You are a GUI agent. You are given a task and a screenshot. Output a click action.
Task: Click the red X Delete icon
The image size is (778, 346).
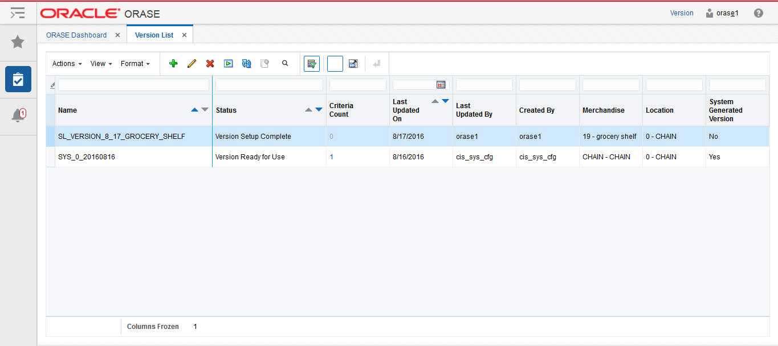[210, 64]
